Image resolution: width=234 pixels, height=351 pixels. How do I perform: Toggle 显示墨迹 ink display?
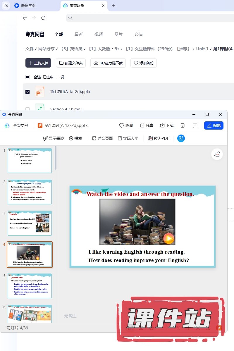(54, 138)
